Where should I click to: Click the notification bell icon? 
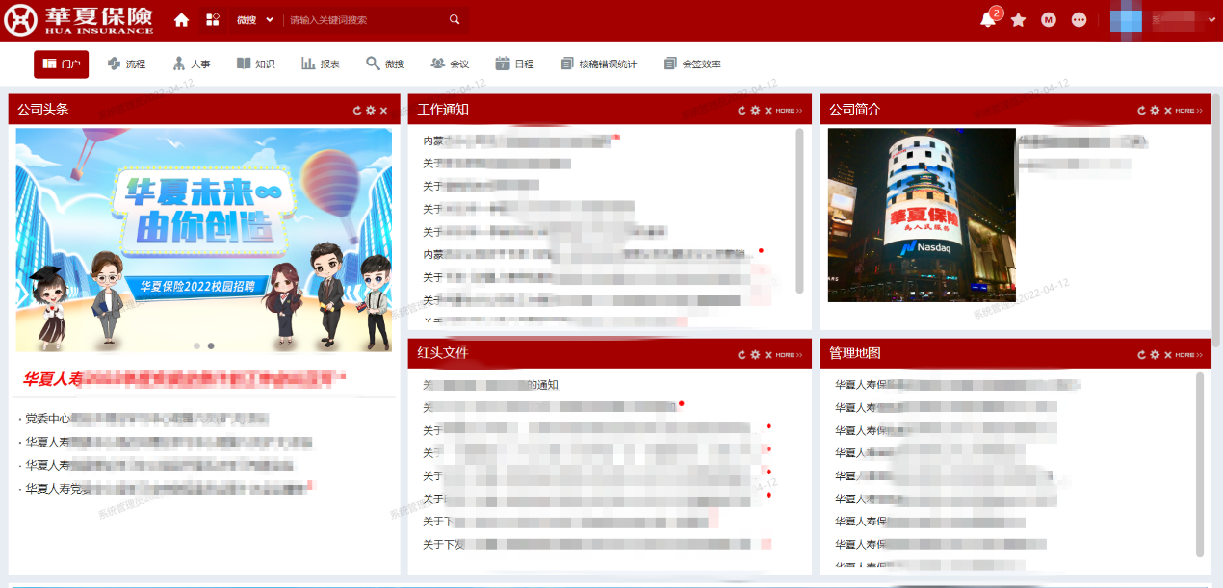[987, 20]
